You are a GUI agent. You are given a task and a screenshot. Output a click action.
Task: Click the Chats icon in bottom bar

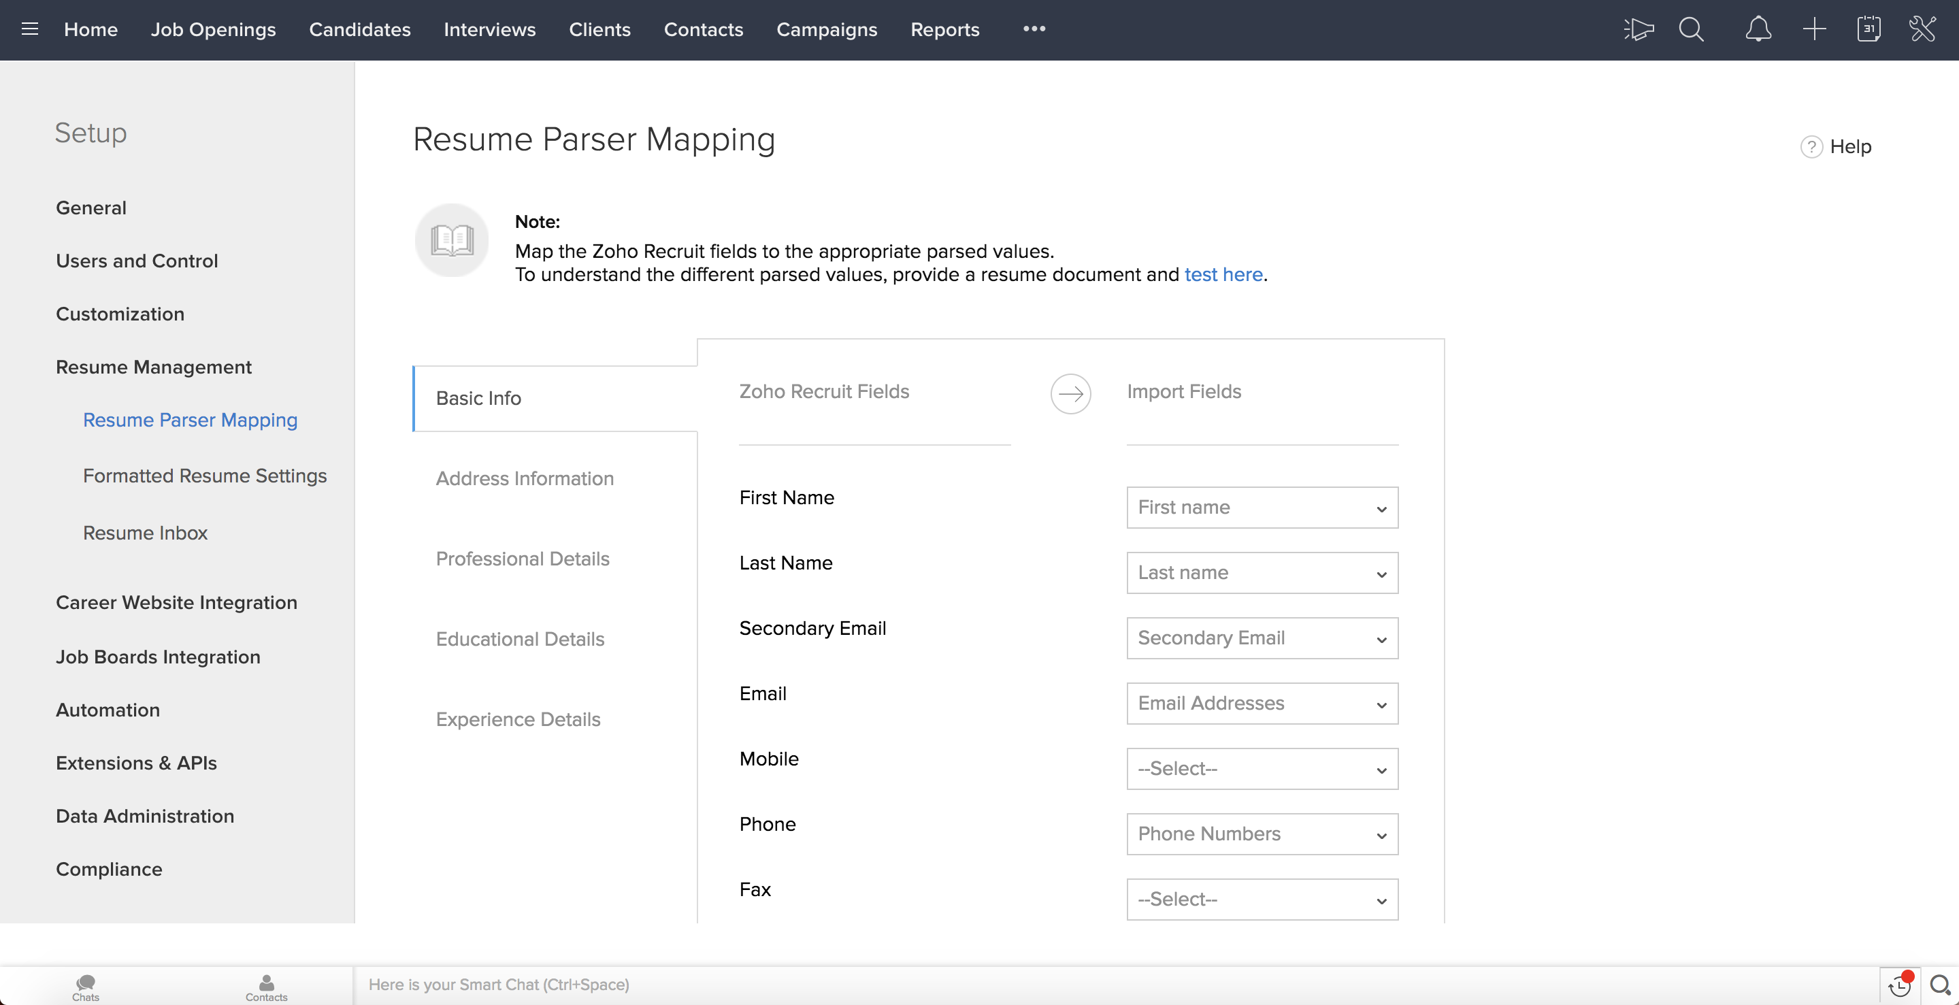(x=85, y=987)
